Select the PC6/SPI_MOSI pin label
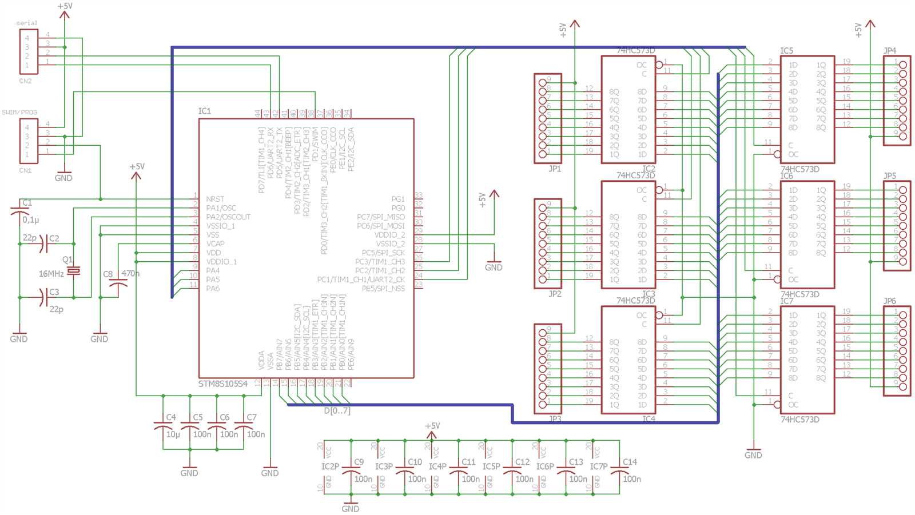Image resolution: width=915 pixels, height=515 pixels. click(381, 226)
